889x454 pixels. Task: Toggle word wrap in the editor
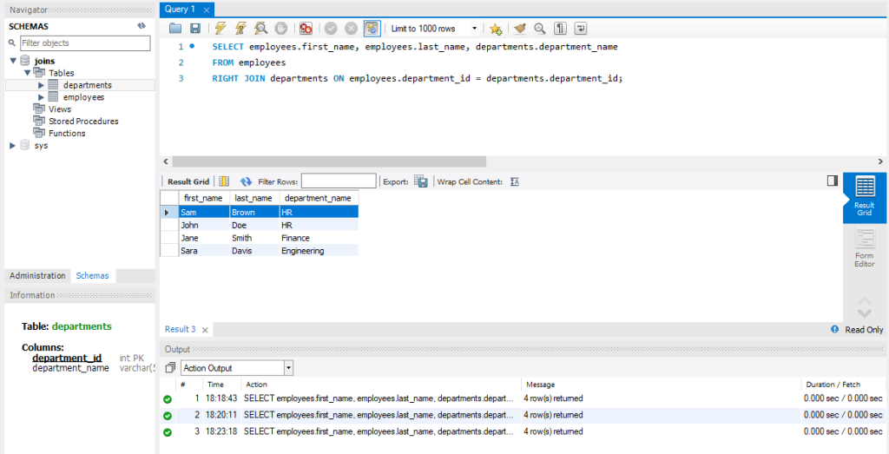581,29
